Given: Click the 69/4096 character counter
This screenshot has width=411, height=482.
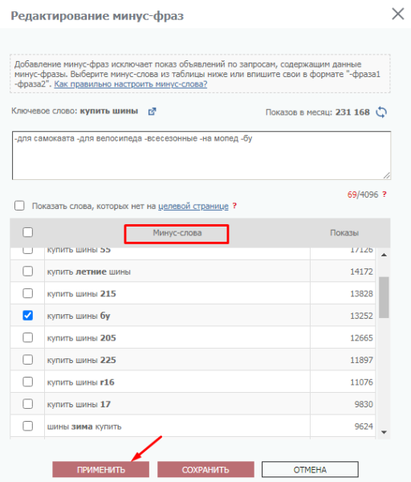Looking at the screenshot, I should (363, 194).
